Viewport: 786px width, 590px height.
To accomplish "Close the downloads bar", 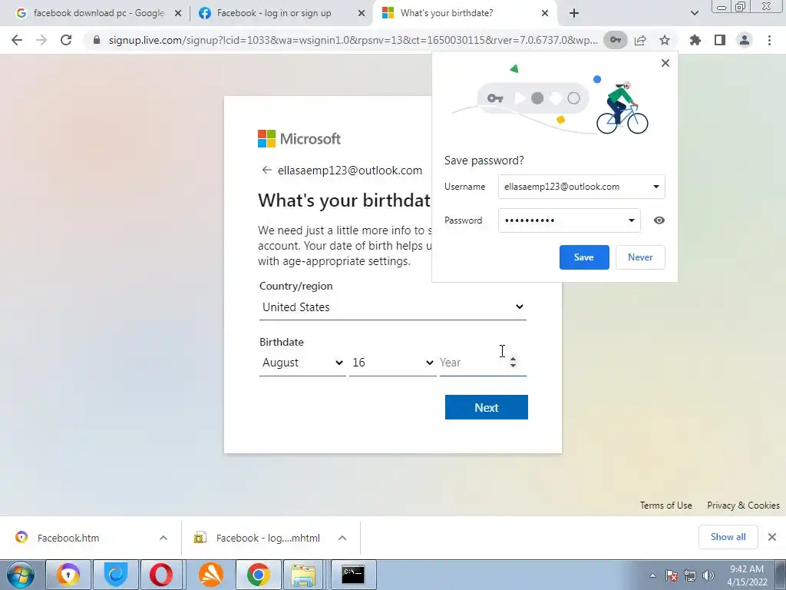I will point(772,537).
